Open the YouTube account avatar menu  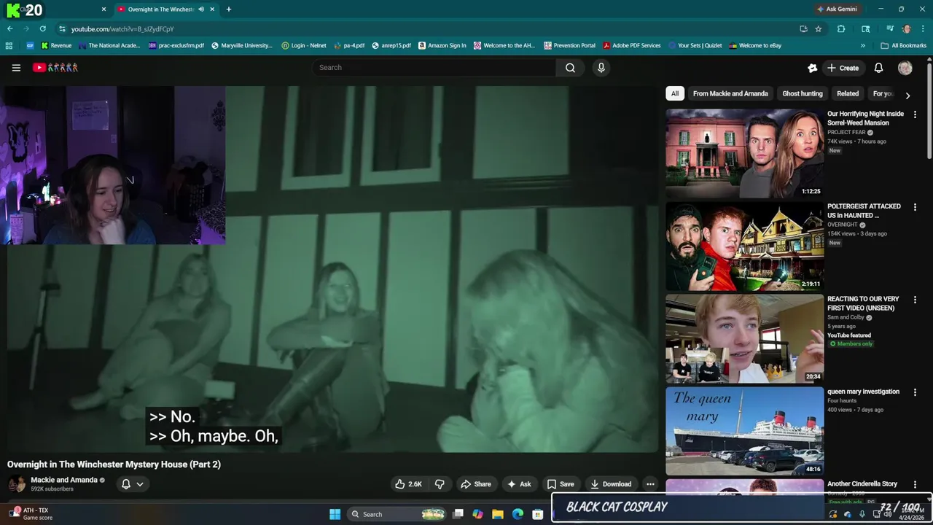pyautogui.click(x=905, y=68)
